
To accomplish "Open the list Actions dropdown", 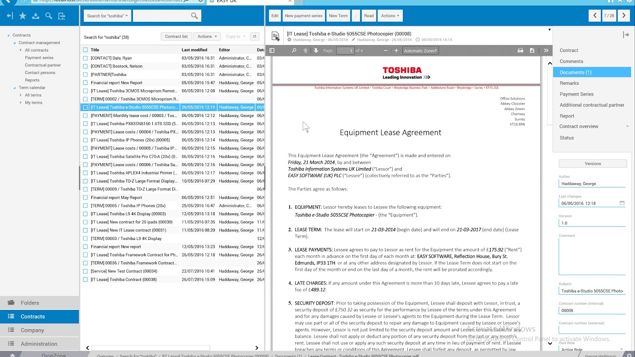I will tap(207, 36).
